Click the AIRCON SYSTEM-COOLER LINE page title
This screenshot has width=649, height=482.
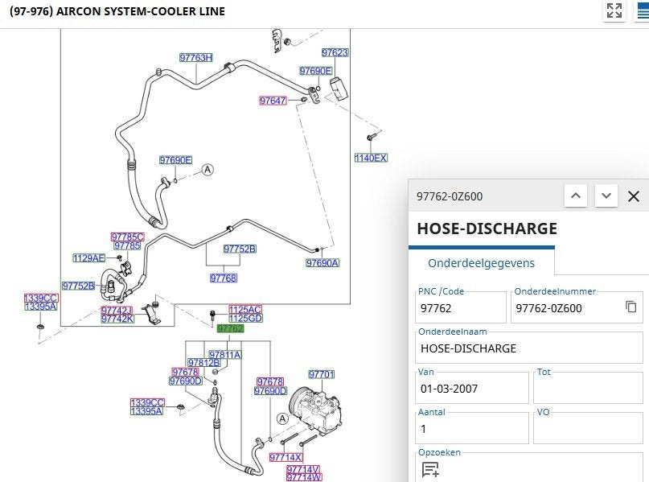tap(117, 11)
